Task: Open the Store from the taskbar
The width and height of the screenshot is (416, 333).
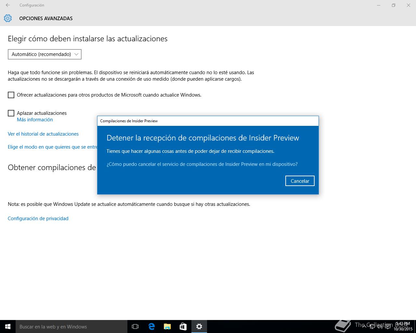Action: [x=183, y=326]
